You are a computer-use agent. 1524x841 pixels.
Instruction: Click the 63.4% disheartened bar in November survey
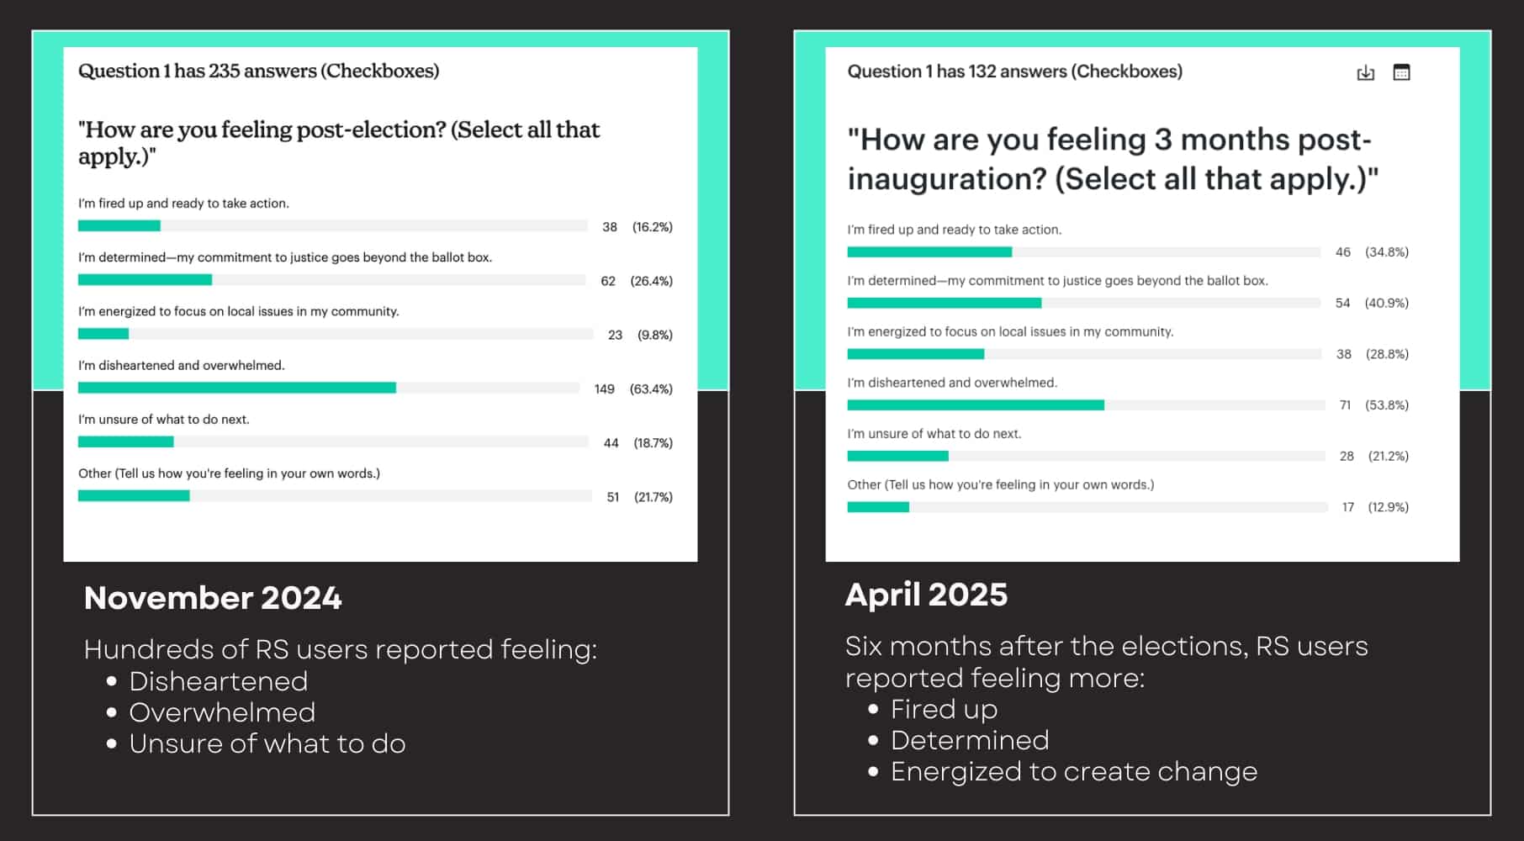pos(236,388)
